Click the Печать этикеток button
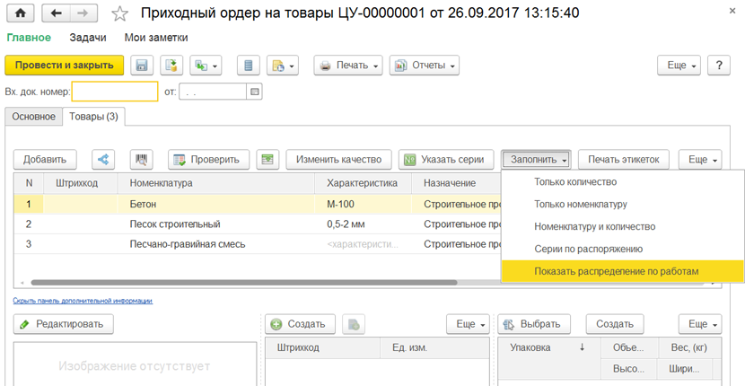Viewport: 745px width, 386px height. pos(623,159)
